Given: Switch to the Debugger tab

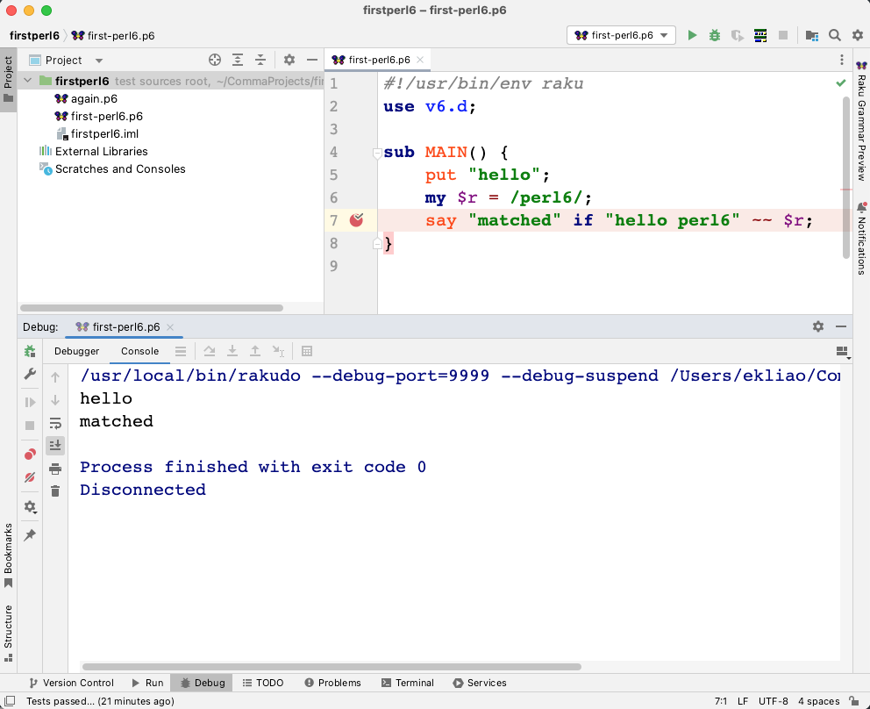Looking at the screenshot, I should 76,351.
